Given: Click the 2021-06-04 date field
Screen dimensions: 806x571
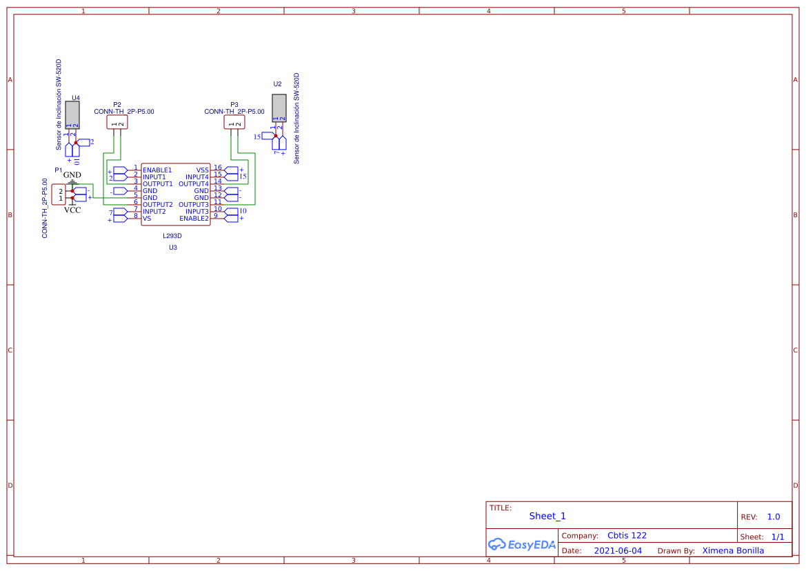Looking at the screenshot, I should (x=616, y=550).
